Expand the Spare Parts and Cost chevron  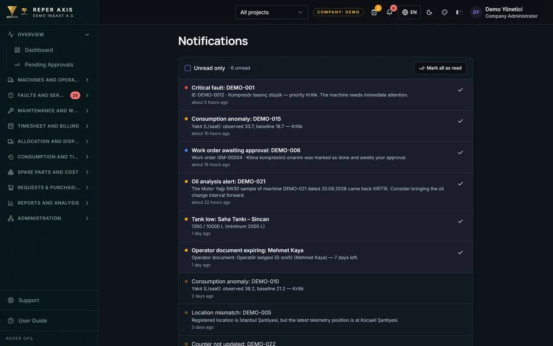click(87, 172)
